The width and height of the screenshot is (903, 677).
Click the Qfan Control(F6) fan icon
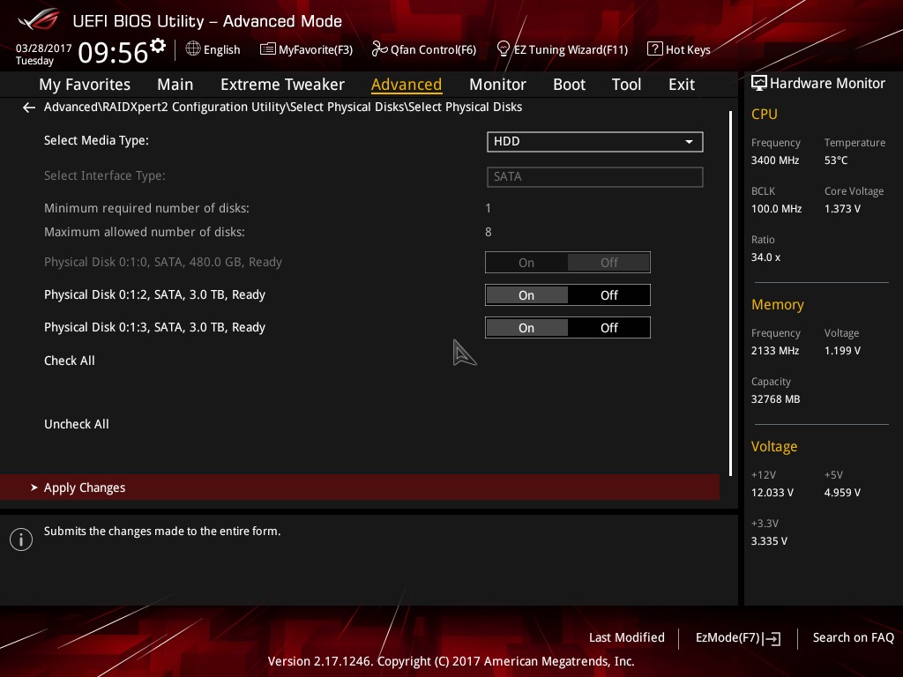377,48
